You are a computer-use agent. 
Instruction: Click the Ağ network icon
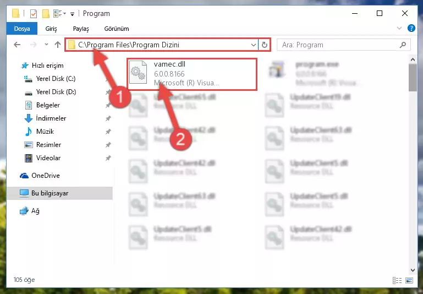tap(24, 211)
